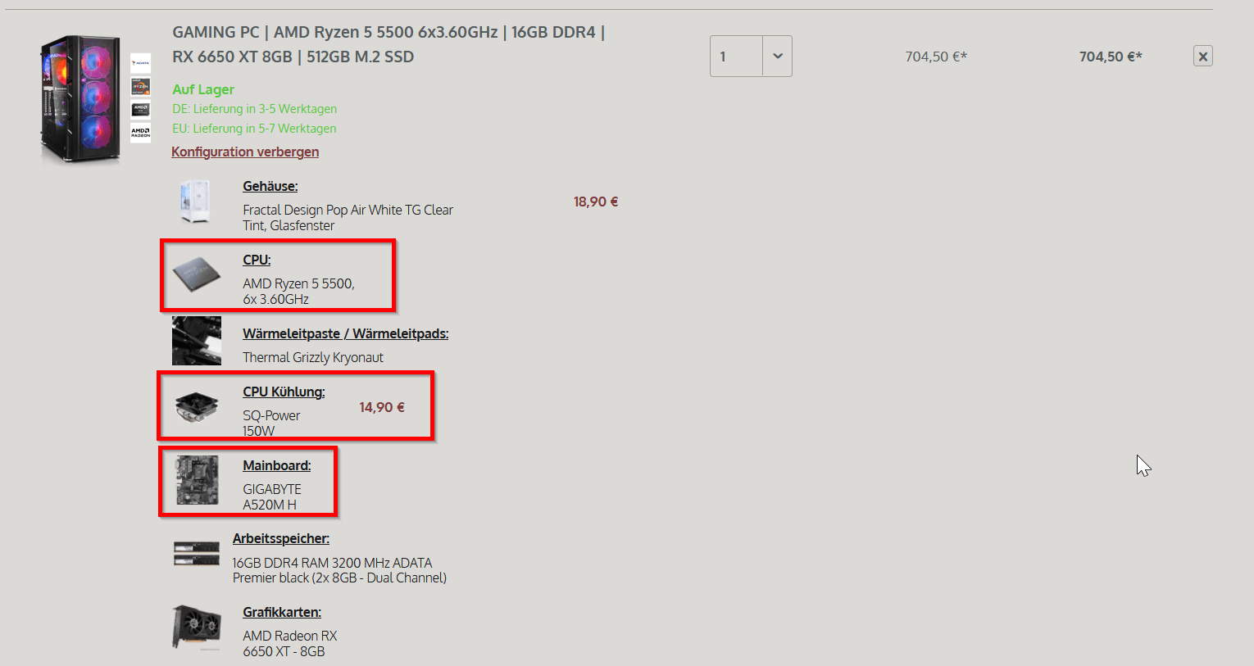The image size is (1254, 666).
Task: Click the CPU Kühlung heading
Action: point(284,392)
